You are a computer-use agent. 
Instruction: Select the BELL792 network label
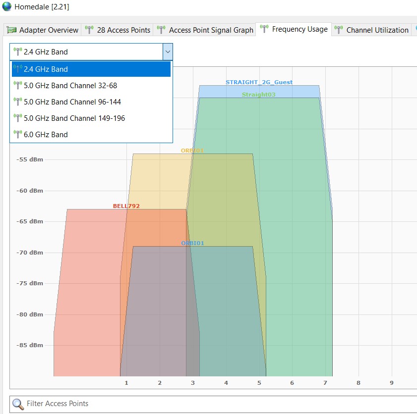126,206
